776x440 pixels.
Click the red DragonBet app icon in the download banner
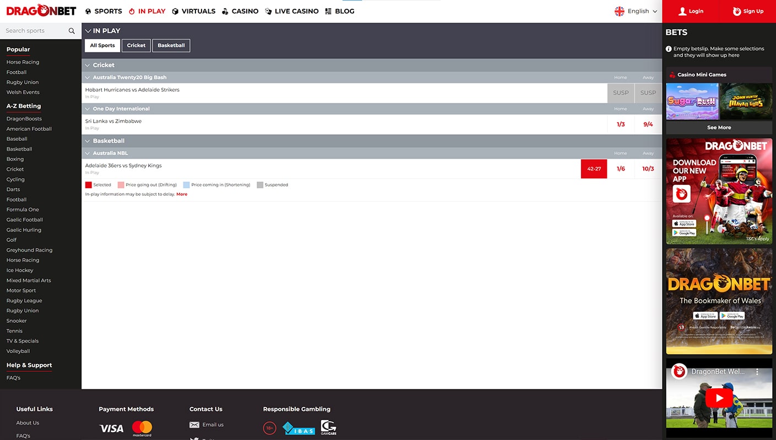point(682,194)
